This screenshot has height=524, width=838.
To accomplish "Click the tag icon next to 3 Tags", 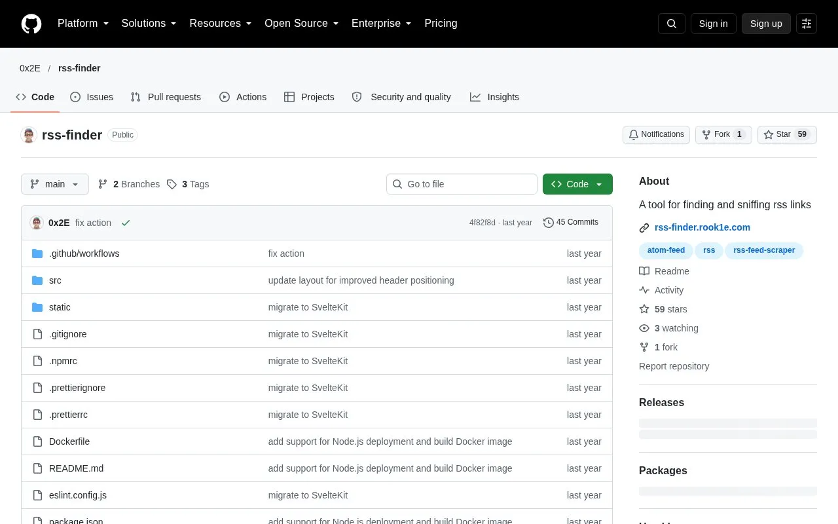I will [172, 184].
